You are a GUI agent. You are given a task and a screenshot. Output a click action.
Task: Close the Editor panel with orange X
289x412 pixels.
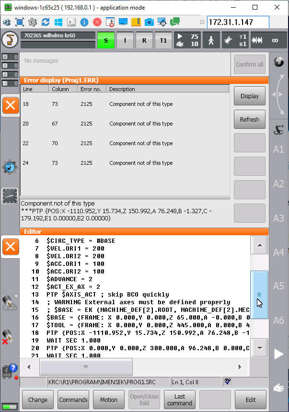[10, 247]
